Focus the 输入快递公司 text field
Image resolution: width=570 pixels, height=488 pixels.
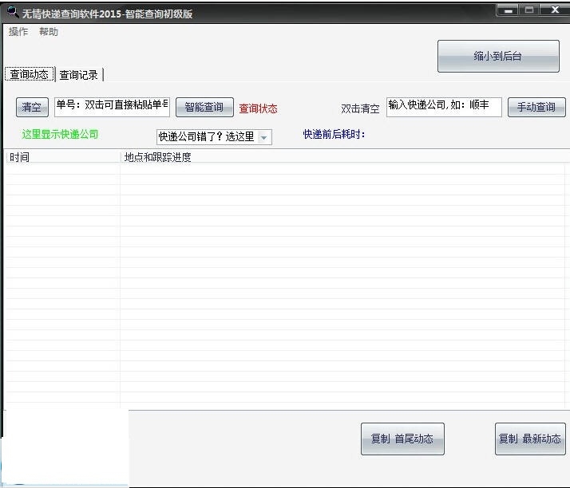tap(444, 107)
